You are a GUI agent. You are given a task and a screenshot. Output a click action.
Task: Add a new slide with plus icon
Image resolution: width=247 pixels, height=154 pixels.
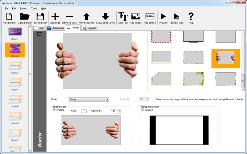tap(55, 17)
